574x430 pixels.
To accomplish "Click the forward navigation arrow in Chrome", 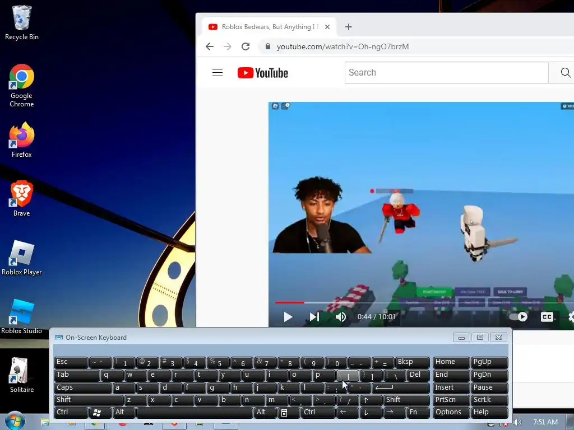I will coord(228,46).
